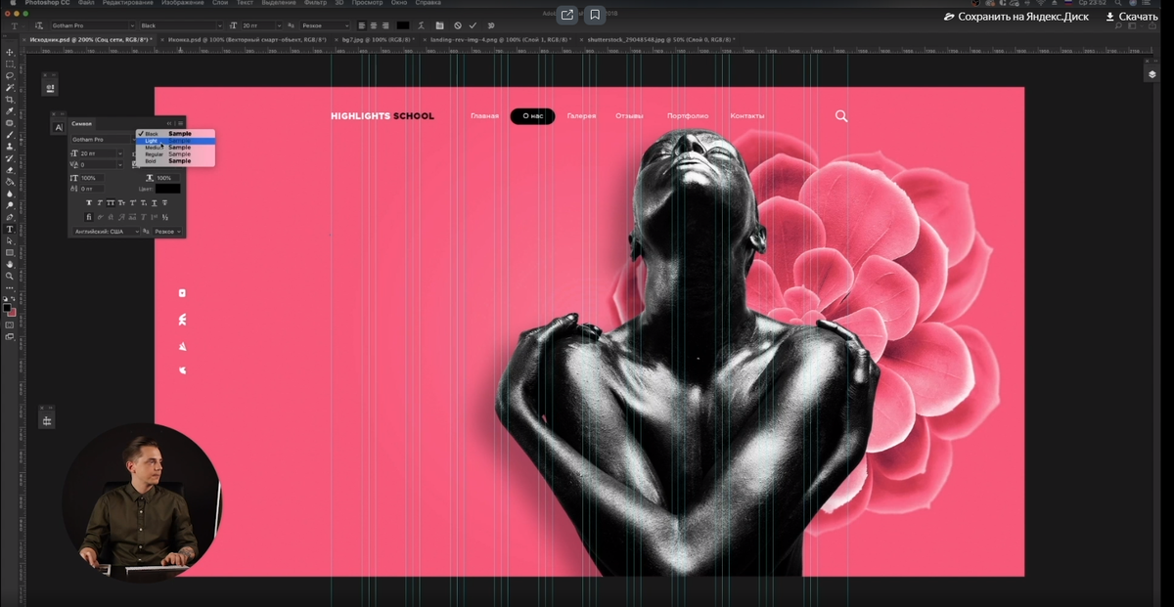This screenshot has height=607, width=1174.
Task: Select the Rectangular Marquee tool
Action: (x=10, y=64)
